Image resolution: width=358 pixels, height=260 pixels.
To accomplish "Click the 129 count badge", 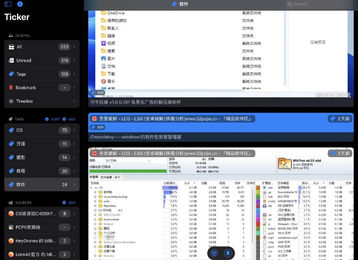I will [64, 74].
